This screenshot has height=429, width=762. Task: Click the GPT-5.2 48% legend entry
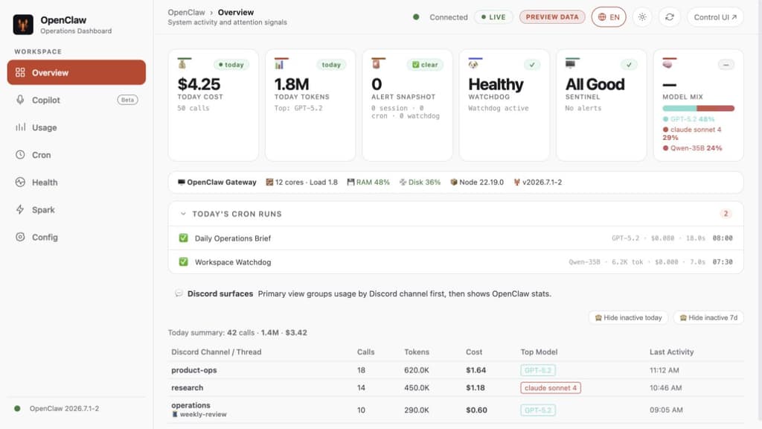pos(688,119)
